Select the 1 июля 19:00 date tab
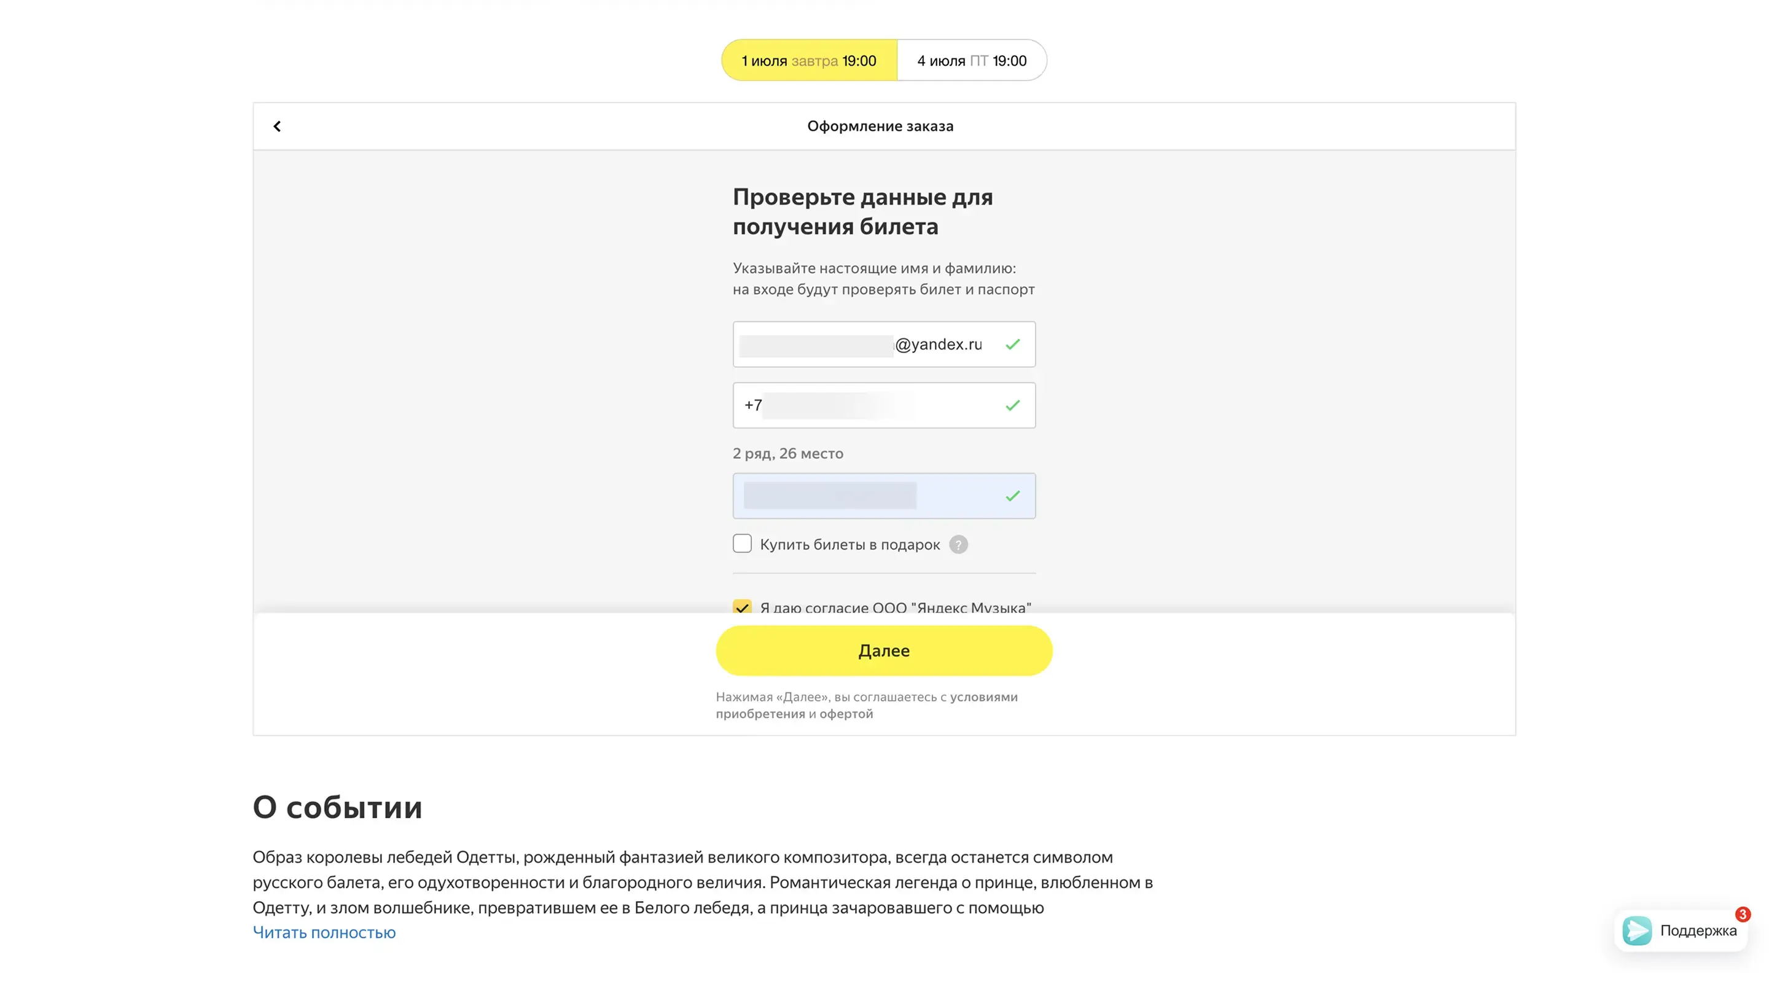This screenshot has height=995, width=1769. (x=809, y=60)
